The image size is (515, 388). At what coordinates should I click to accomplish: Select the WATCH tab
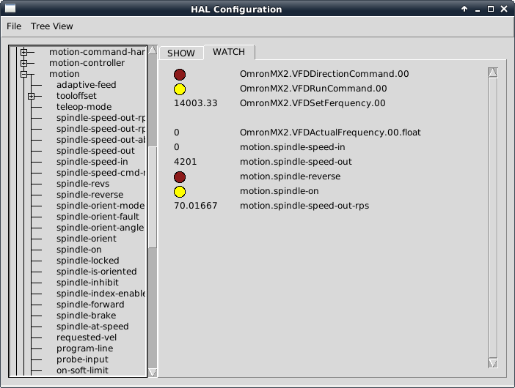229,52
